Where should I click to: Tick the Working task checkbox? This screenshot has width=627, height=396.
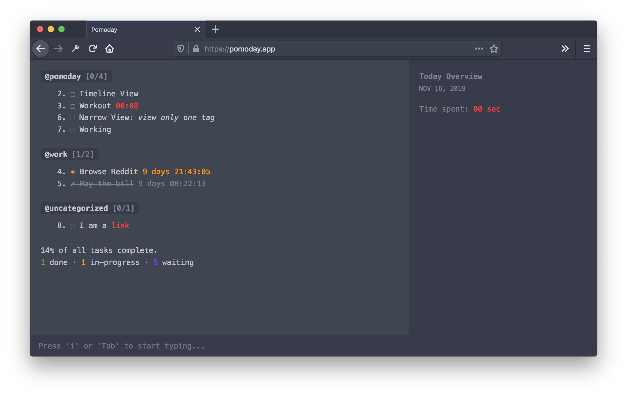(x=73, y=130)
